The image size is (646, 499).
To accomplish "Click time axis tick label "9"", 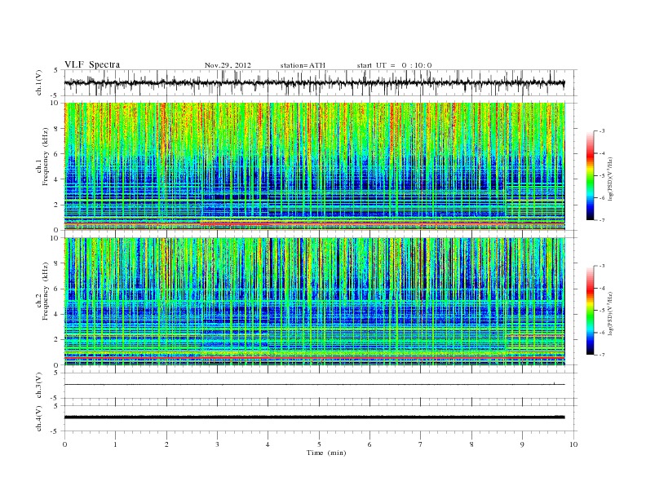I will pos(522,444).
